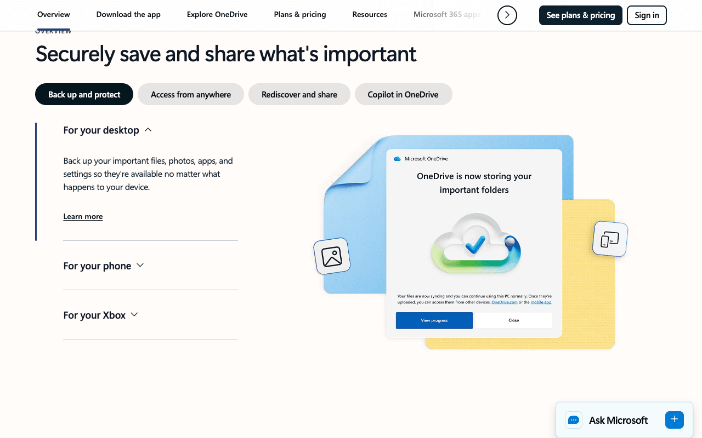
Task: Go to Download the app
Action: pos(128,15)
